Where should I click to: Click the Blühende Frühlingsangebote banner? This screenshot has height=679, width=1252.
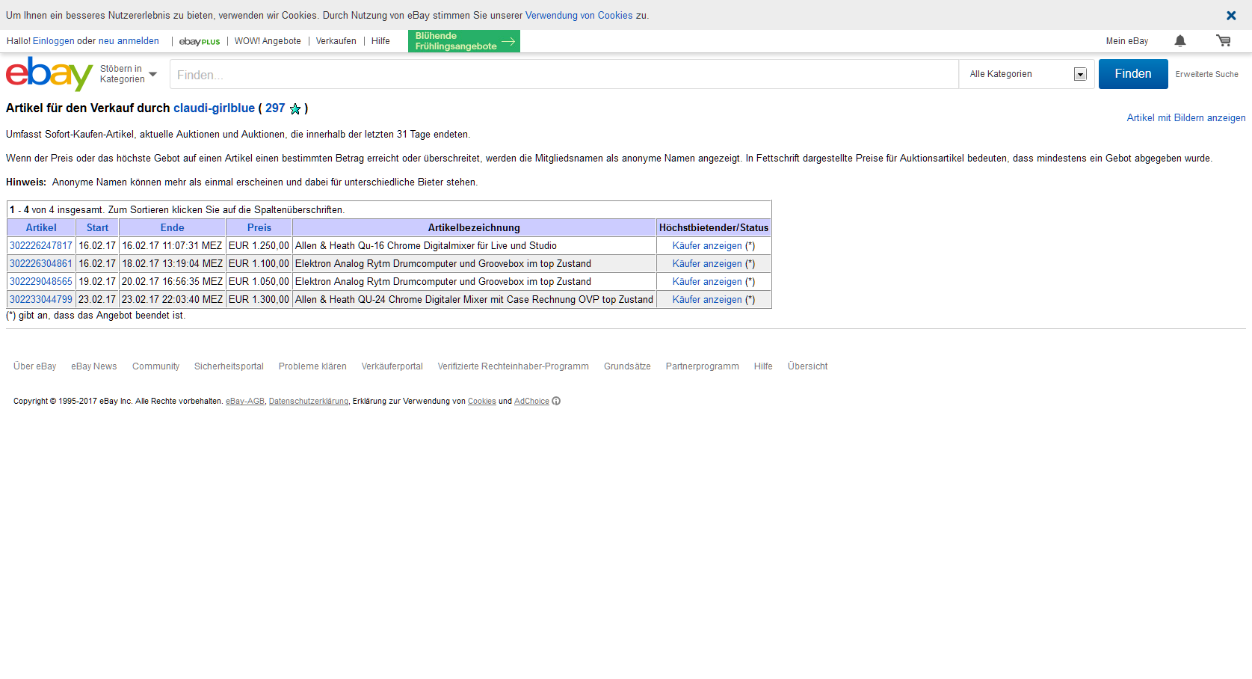[x=463, y=41]
